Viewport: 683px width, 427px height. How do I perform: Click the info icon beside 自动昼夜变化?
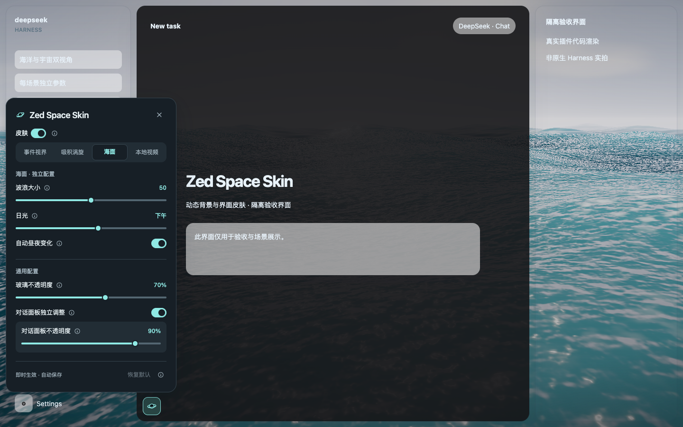tap(59, 243)
